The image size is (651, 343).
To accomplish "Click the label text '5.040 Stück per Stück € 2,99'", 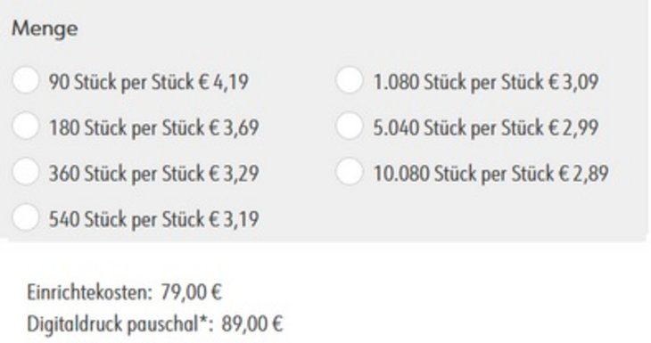I will point(486,127).
